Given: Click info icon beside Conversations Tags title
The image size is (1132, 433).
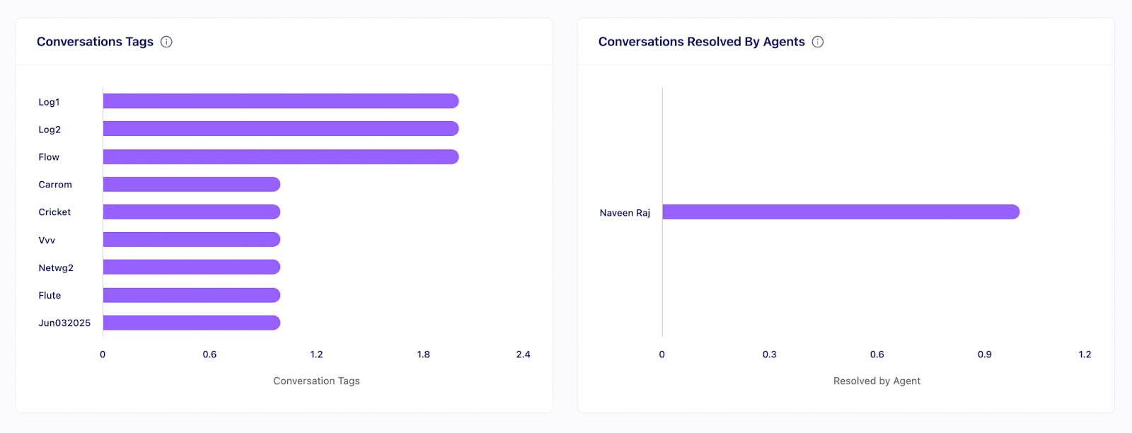Looking at the screenshot, I should click(166, 42).
